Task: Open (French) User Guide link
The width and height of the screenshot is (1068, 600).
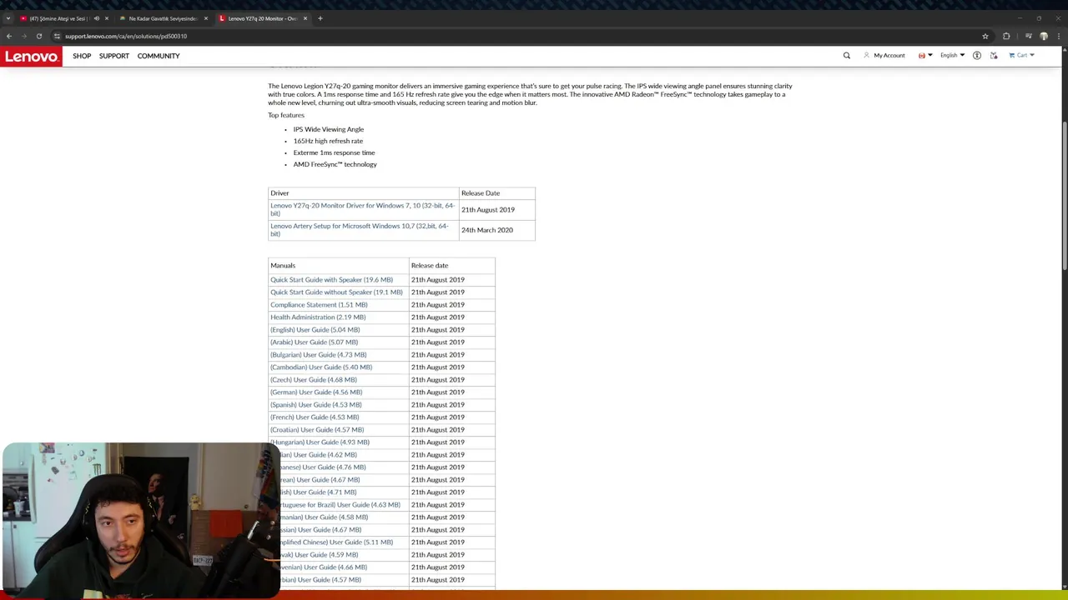Action: click(315, 417)
